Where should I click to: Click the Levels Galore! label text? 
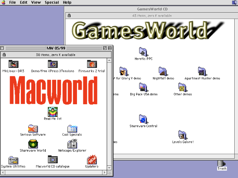click(x=183, y=142)
